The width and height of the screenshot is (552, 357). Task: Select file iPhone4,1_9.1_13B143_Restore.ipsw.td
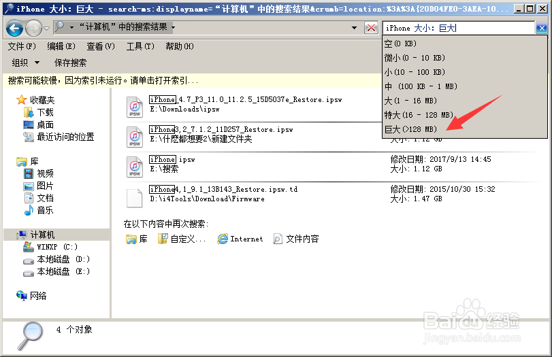tap(223, 189)
